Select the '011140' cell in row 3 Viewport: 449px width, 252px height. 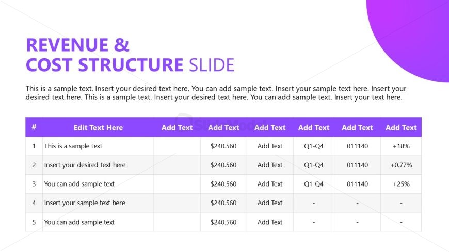coord(357,184)
